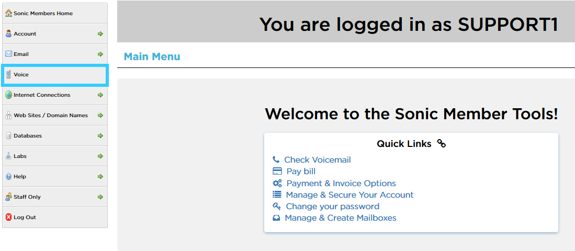Click the Pay bill link

(x=301, y=171)
